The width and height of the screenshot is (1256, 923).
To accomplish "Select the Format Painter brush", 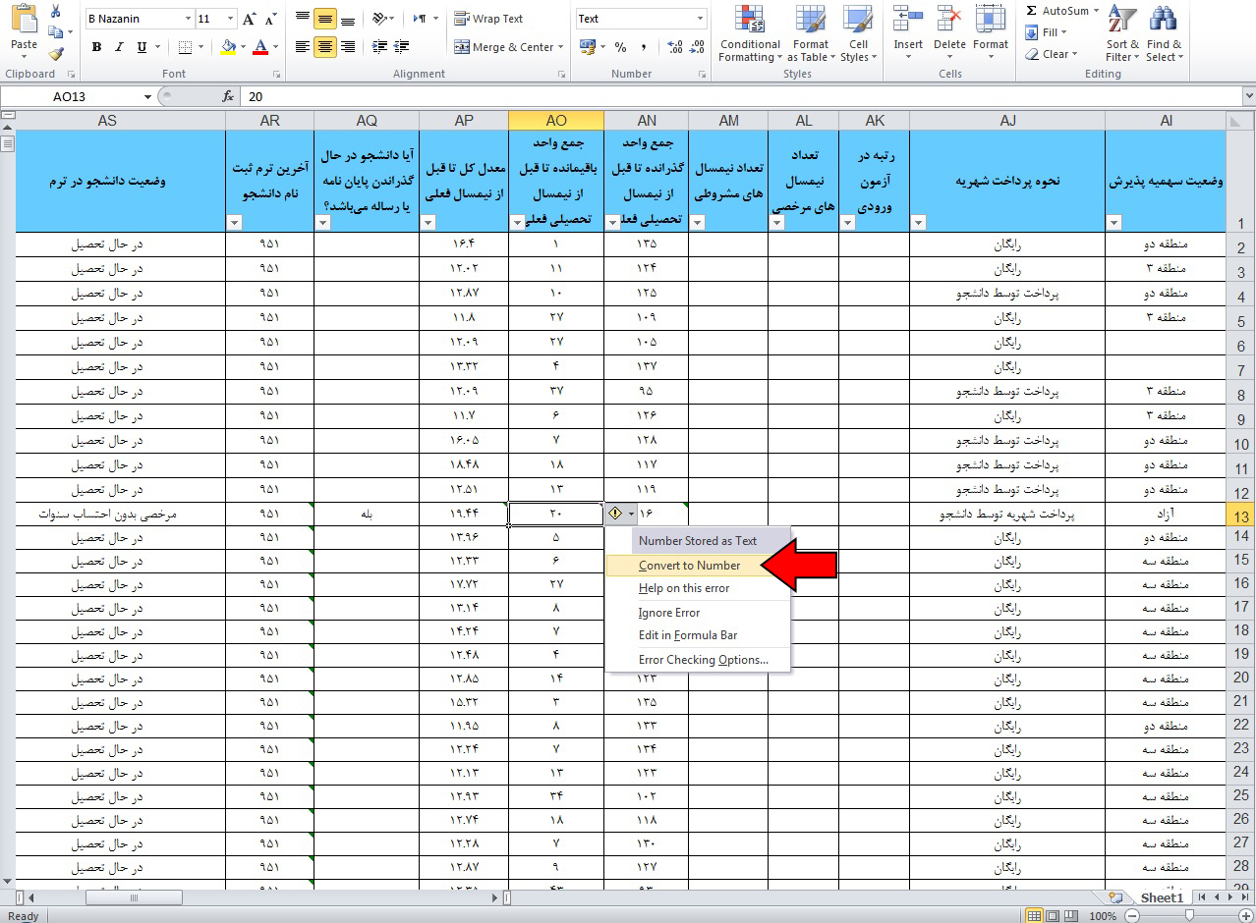I will (55, 54).
